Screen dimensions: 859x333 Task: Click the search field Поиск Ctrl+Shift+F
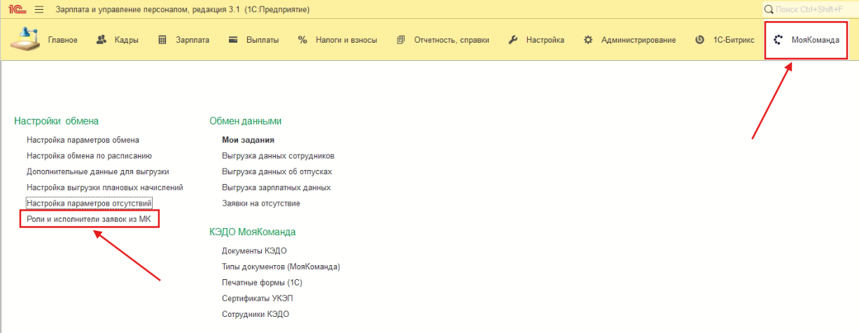pyautogui.click(x=813, y=10)
